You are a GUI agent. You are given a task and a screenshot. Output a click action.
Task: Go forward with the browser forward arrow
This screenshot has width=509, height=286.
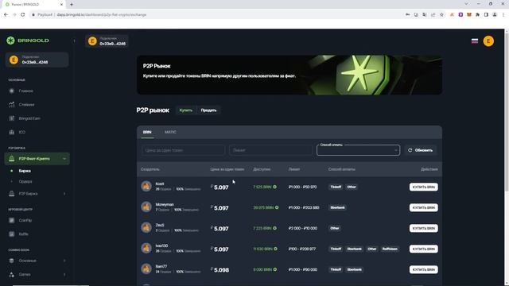(14, 14)
